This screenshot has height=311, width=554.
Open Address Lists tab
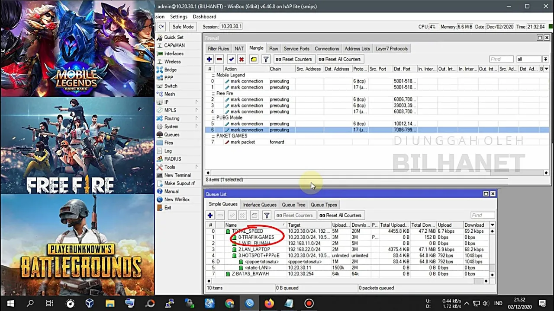click(x=357, y=48)
